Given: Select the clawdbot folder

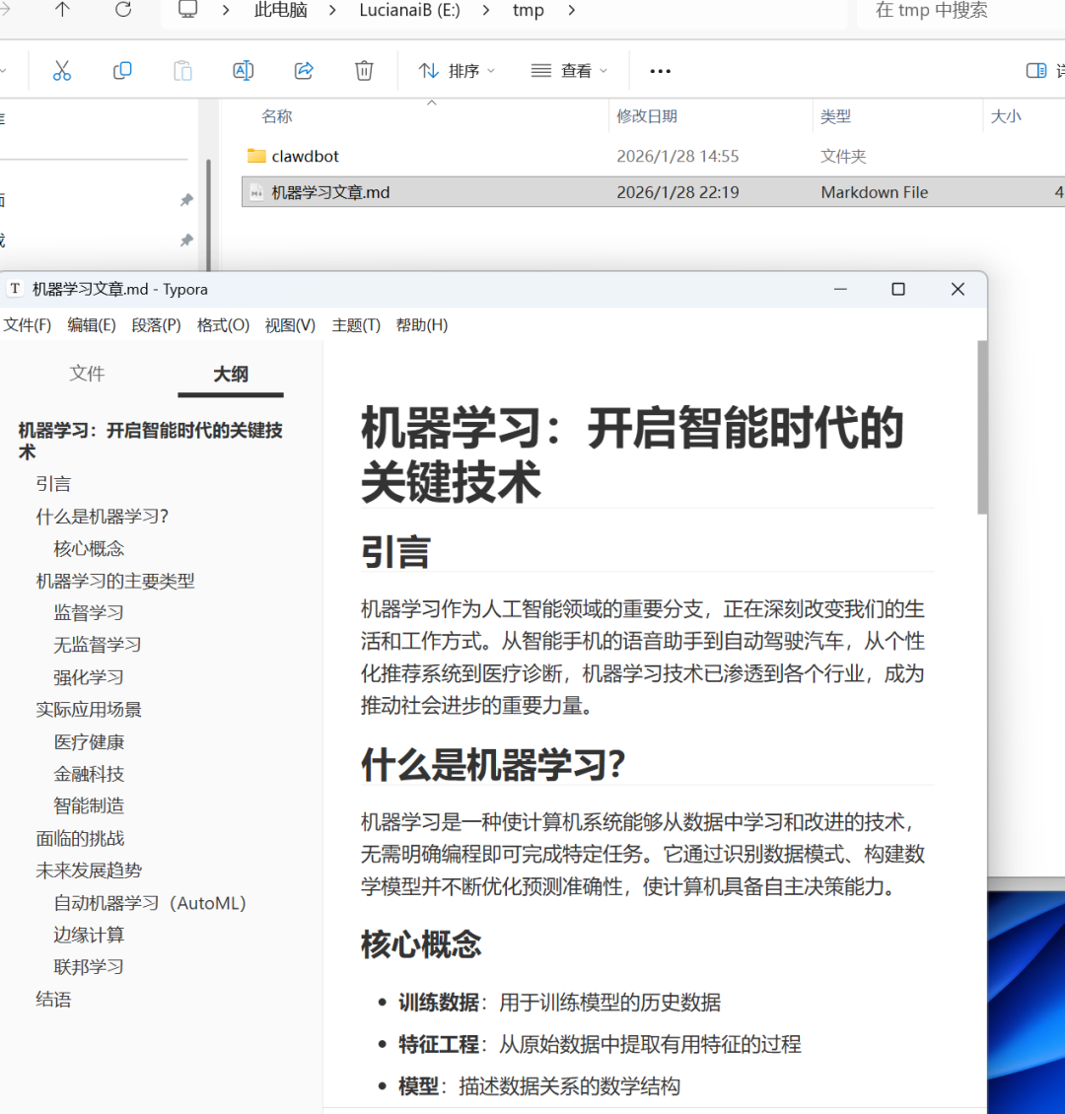Looking at the screenshot, I should coord(305,156).
